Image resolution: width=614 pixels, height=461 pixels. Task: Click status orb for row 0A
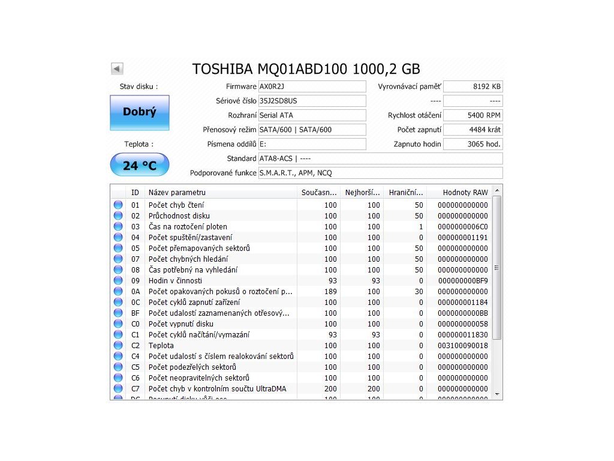118,291
